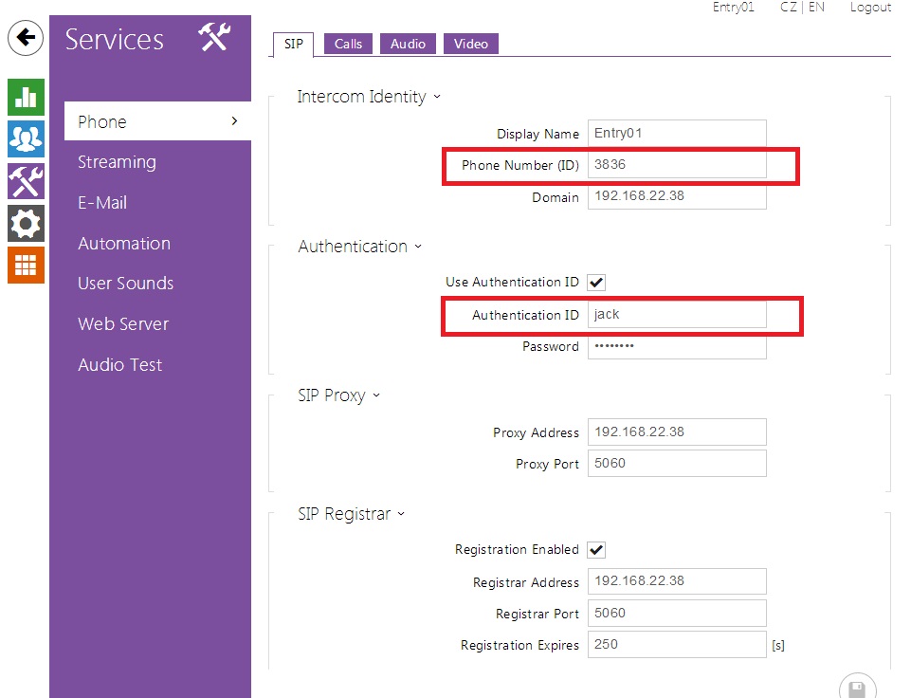Open the Hardware gear icon
The image size is (911, 698).
[26, 224]
